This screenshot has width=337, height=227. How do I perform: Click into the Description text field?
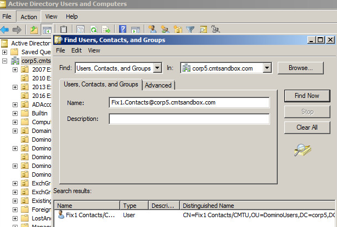(189, 119)
